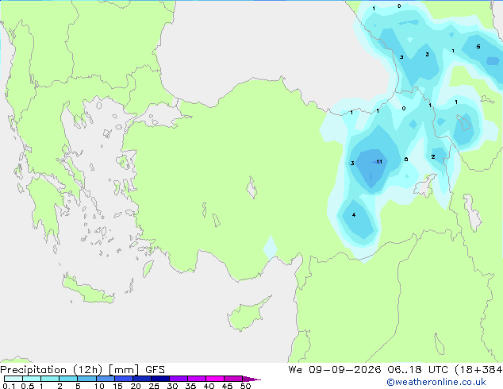Click the date text 'We 09-09-2026 06..18 UTC'
Screen dimensions: 503x389
point(368,370)
